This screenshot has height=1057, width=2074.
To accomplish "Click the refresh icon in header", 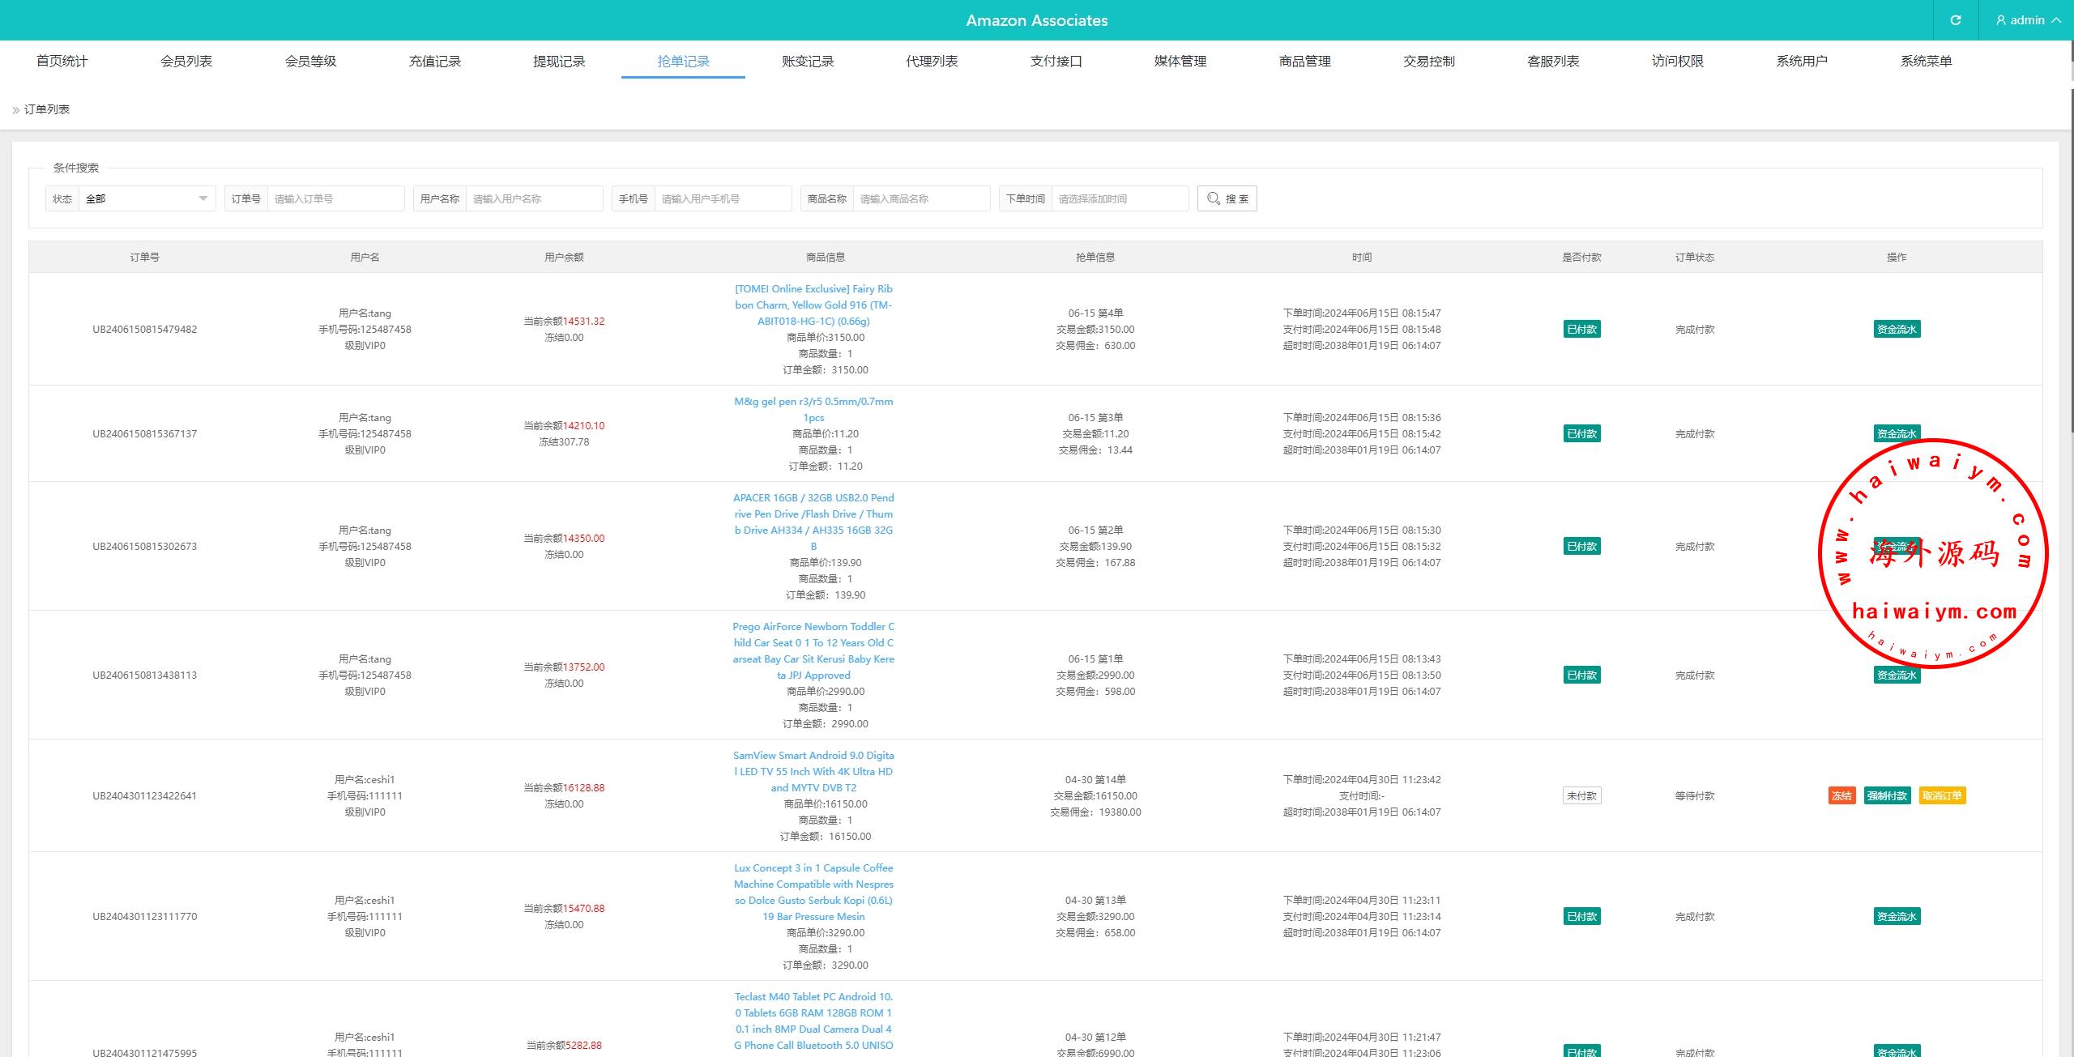I will 1956,20.
